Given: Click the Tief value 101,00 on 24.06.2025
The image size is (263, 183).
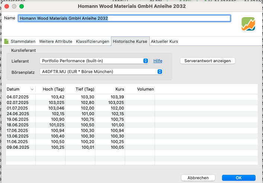Looking at the screenshot, I should [x=88, y=114].
